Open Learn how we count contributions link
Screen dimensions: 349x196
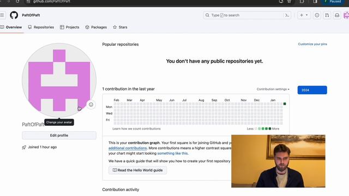point(136,128)
